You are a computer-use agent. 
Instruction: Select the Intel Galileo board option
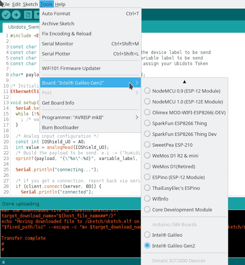[x=184, y=235]
